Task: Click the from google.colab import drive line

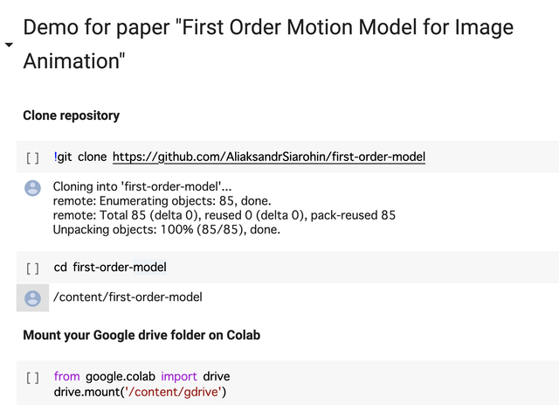Action: tap(141, 376)
